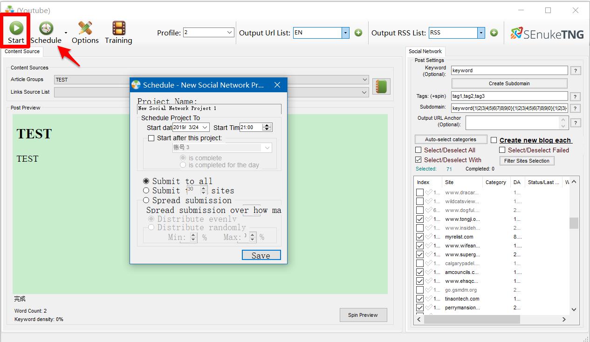The height and width of the screenshot is (342, 590).
Task: Open the Links Source List dropdown
Action: click(364, 92)
